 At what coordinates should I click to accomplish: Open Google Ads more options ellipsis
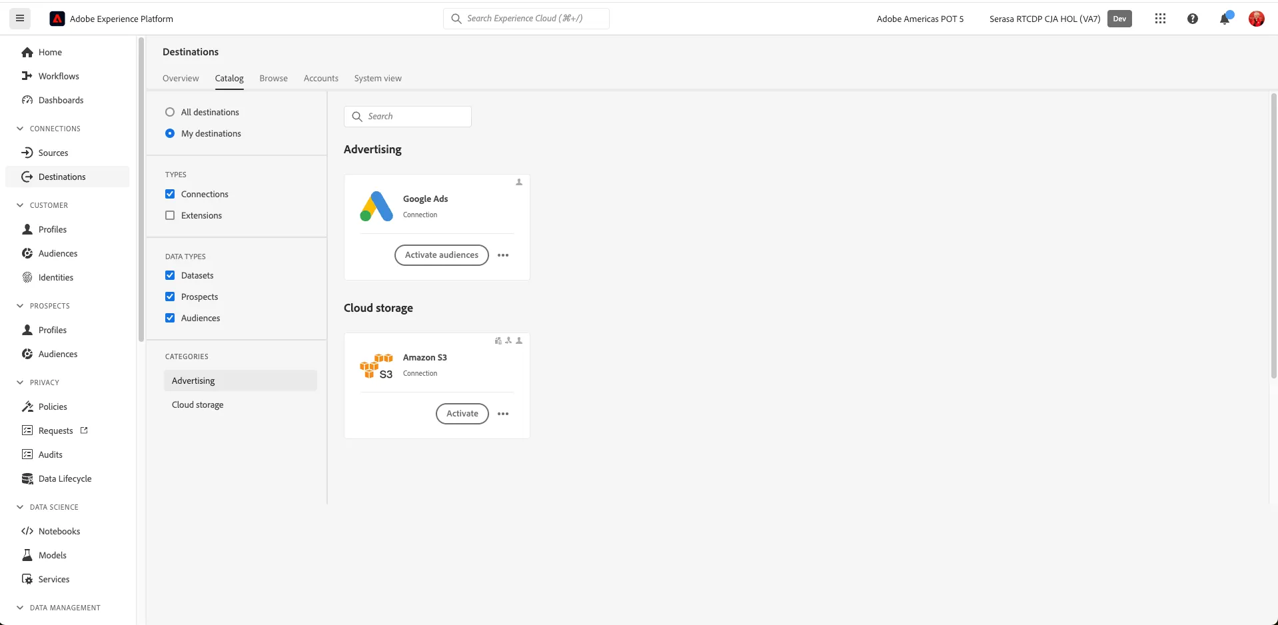pyautogui.click(x=503, y=255)
